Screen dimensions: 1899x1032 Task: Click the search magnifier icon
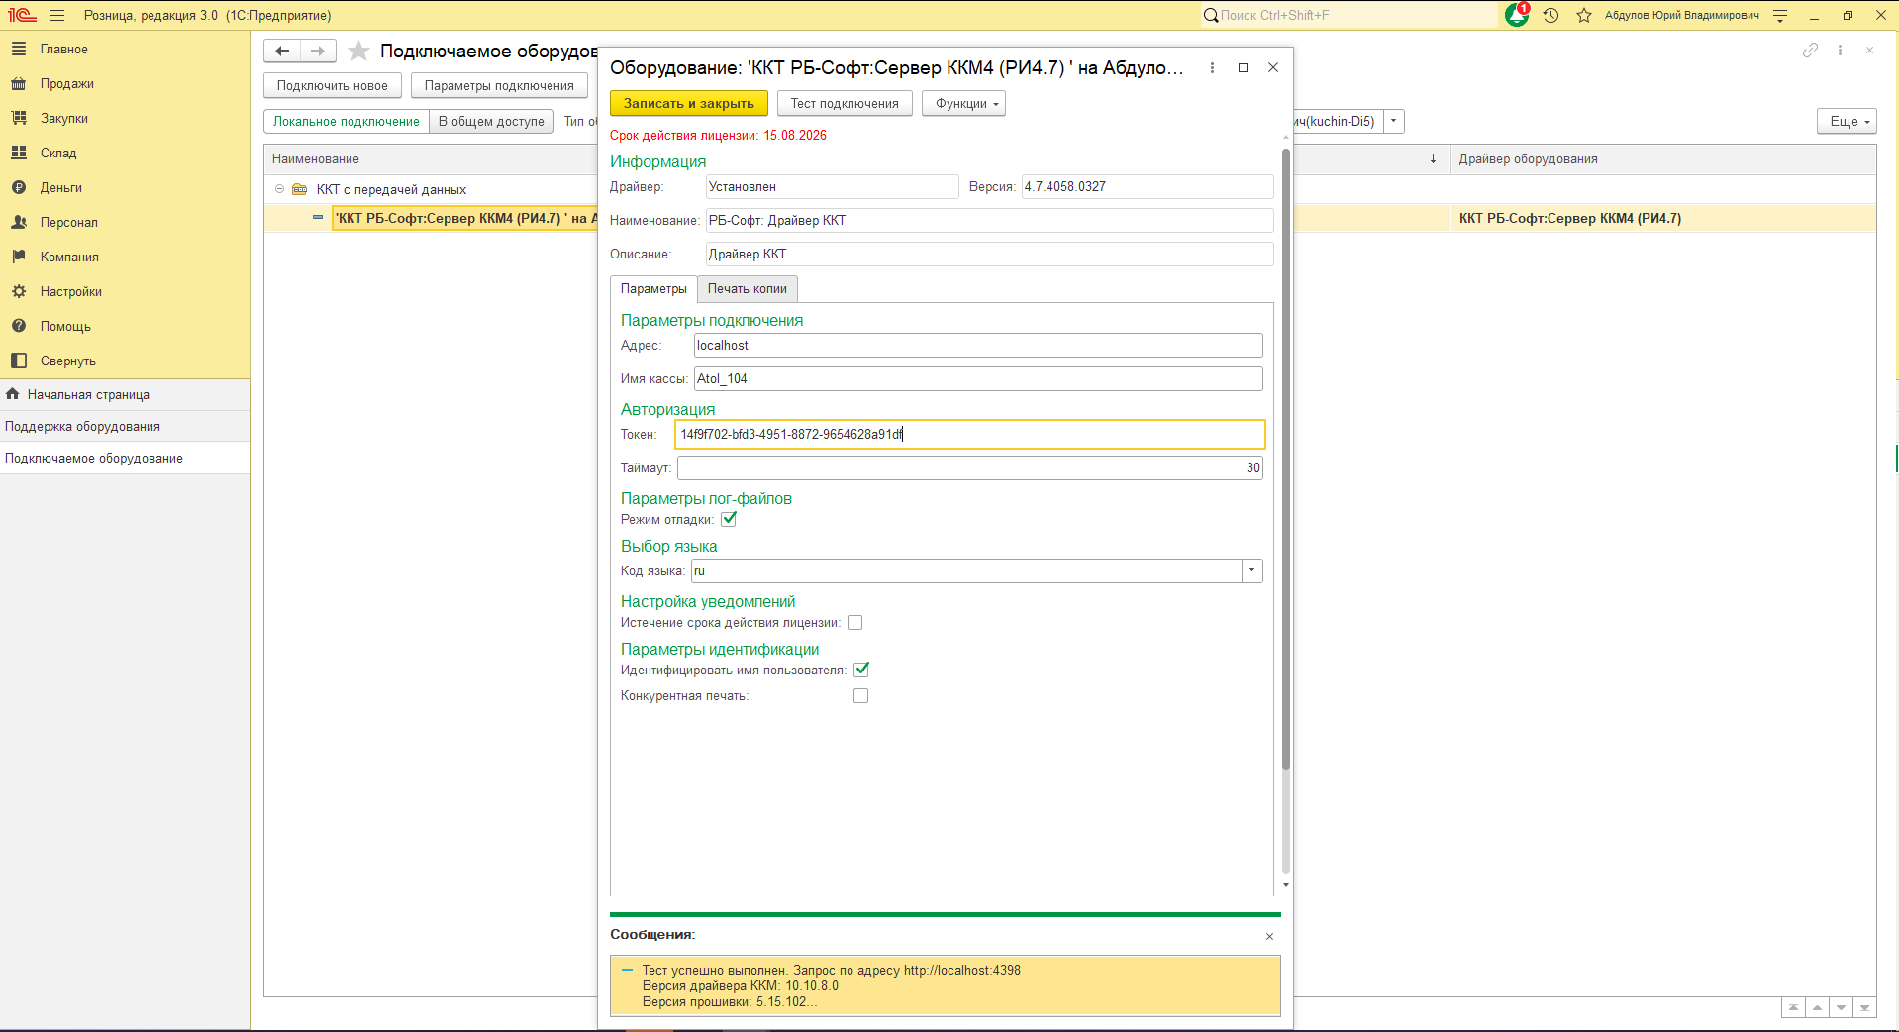1210,15
